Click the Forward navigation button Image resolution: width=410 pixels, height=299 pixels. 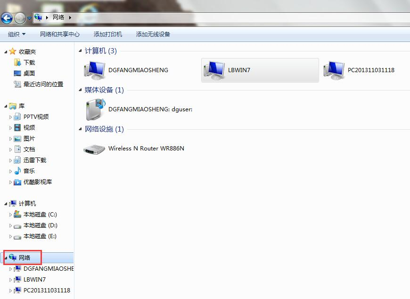tap(20, 18)
